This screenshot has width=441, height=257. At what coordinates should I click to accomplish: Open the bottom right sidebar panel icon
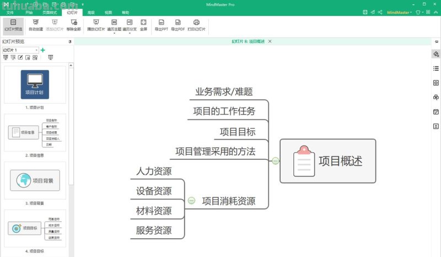point(436,126)
